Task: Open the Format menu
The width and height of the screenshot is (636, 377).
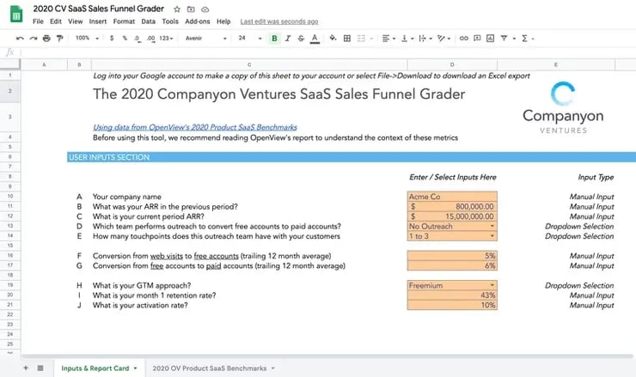Action: pos(124,21)
